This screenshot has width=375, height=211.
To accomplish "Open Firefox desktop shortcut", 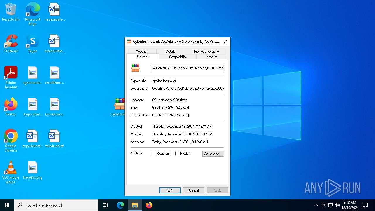I will [11, 107].
